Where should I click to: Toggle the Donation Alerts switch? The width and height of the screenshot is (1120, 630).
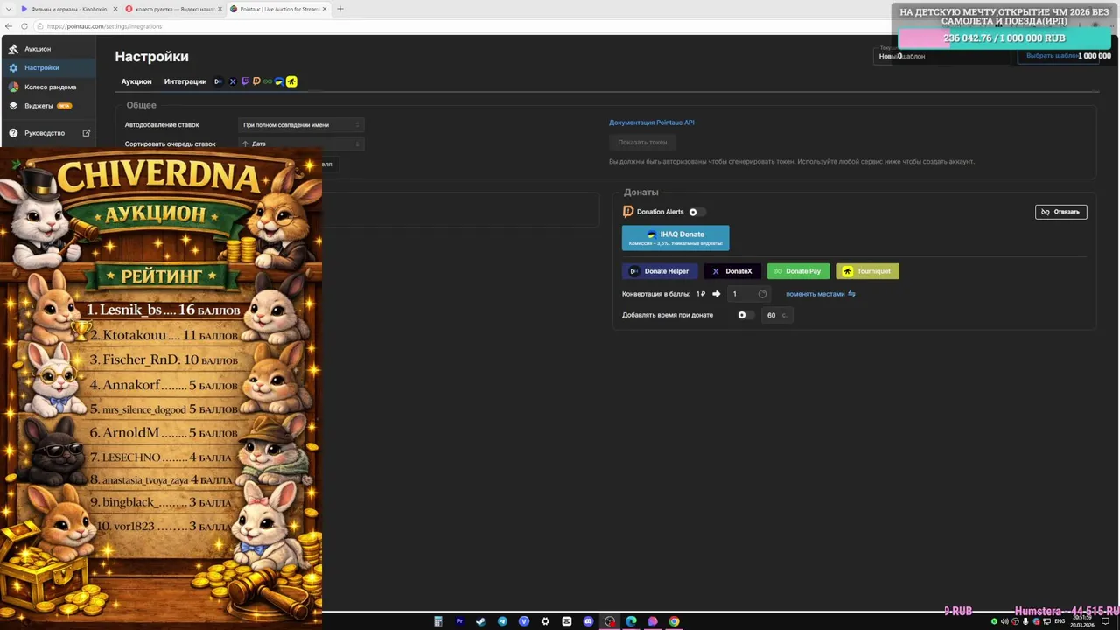click(x=696, y=212)
